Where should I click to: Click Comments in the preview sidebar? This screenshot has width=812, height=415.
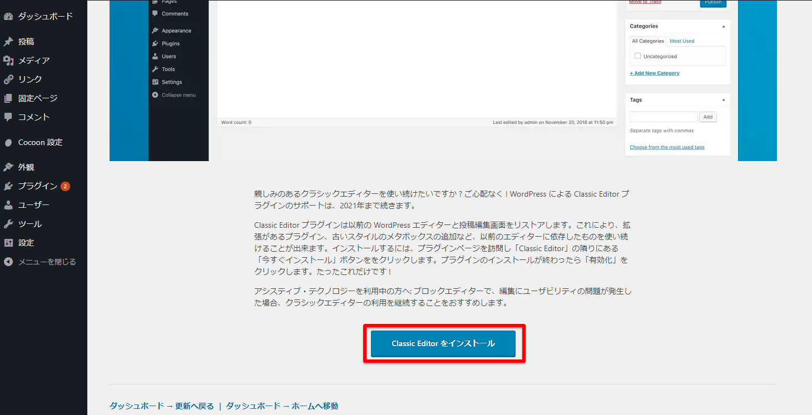(x=175, y=14)
